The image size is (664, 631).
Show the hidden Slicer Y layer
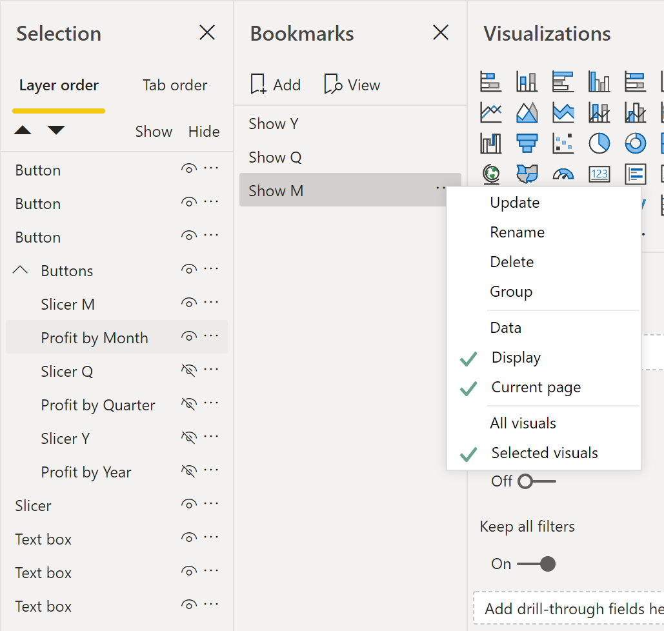(189, 437)
